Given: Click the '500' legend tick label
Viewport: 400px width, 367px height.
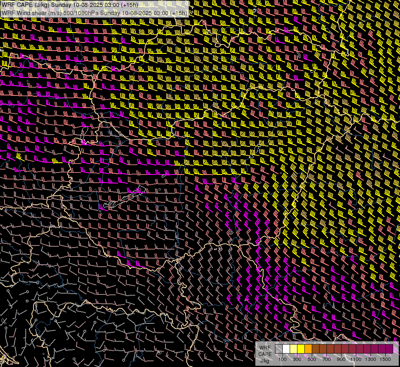Looking at the screenshot, I should pyautogui.click(x=312, y=359).
